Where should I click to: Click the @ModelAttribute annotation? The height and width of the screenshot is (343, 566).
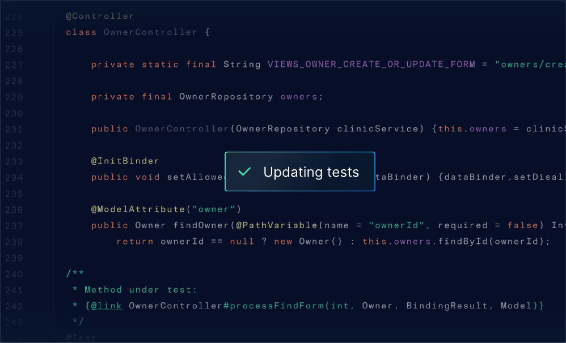[138, 209]
